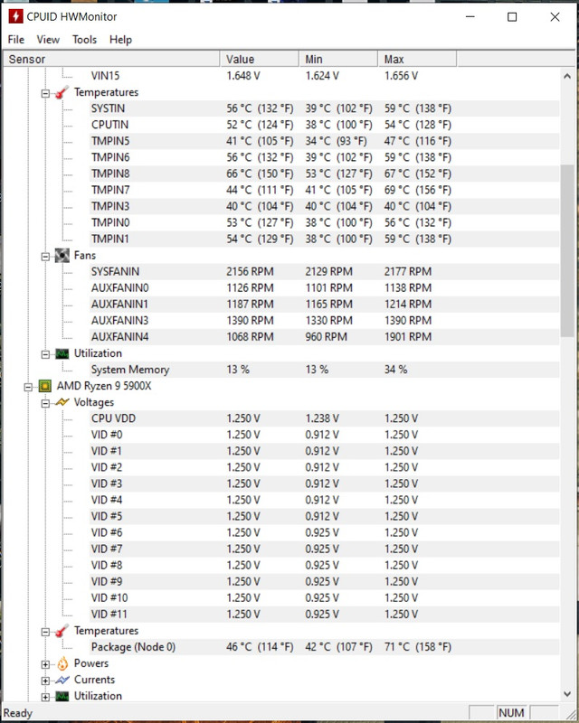The image size is (579, 723).
Task: Click the 960 RPM AUXFANIN4 minimum
Action: (326, 336)
